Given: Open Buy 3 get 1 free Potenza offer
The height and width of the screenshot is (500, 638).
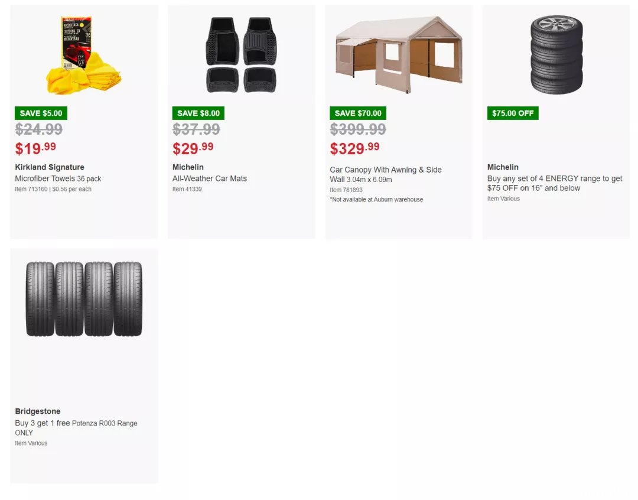Looking at the screenshot, I should [x=76, y=428].
